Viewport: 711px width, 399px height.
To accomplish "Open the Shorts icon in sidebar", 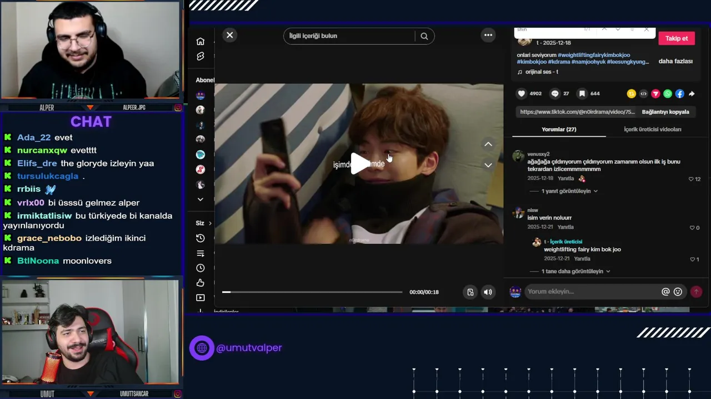I will coord(201,57).
